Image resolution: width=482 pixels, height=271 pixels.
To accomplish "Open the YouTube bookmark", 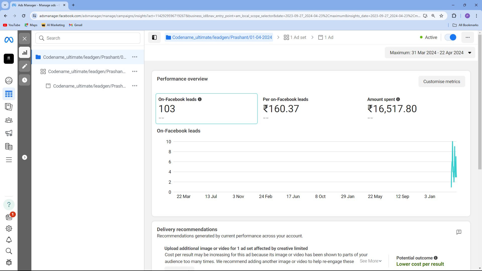I will 12,25.
